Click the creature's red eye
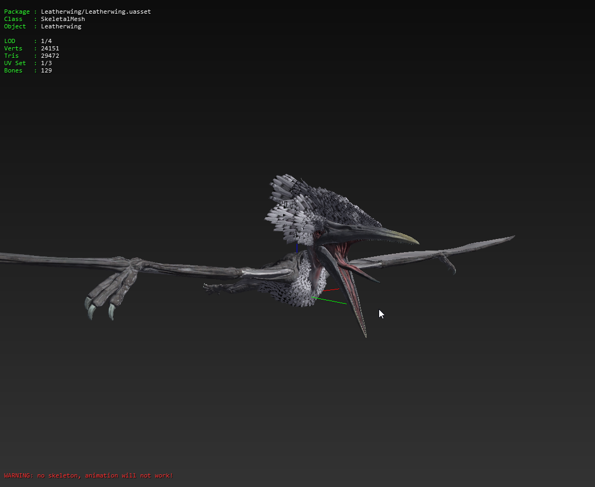The image size is (595, 487). tap(319, 233)
